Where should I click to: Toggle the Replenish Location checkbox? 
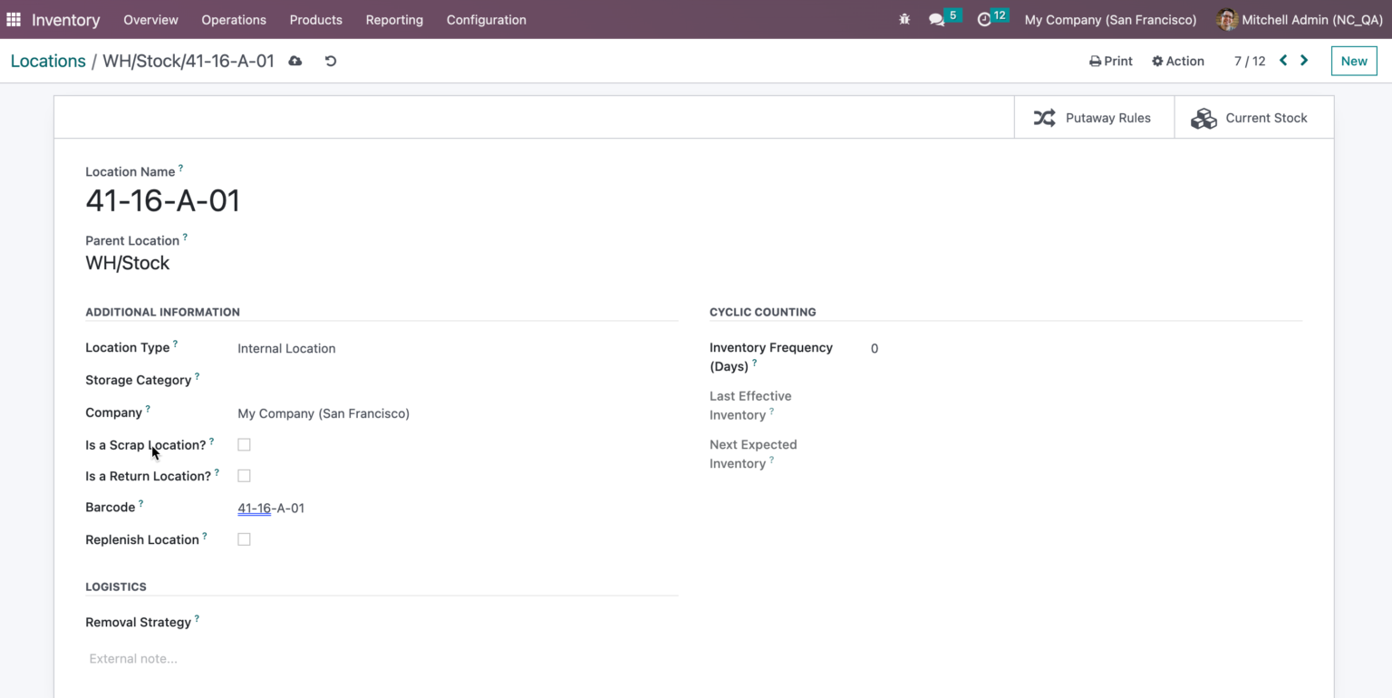tap(244, 538)
